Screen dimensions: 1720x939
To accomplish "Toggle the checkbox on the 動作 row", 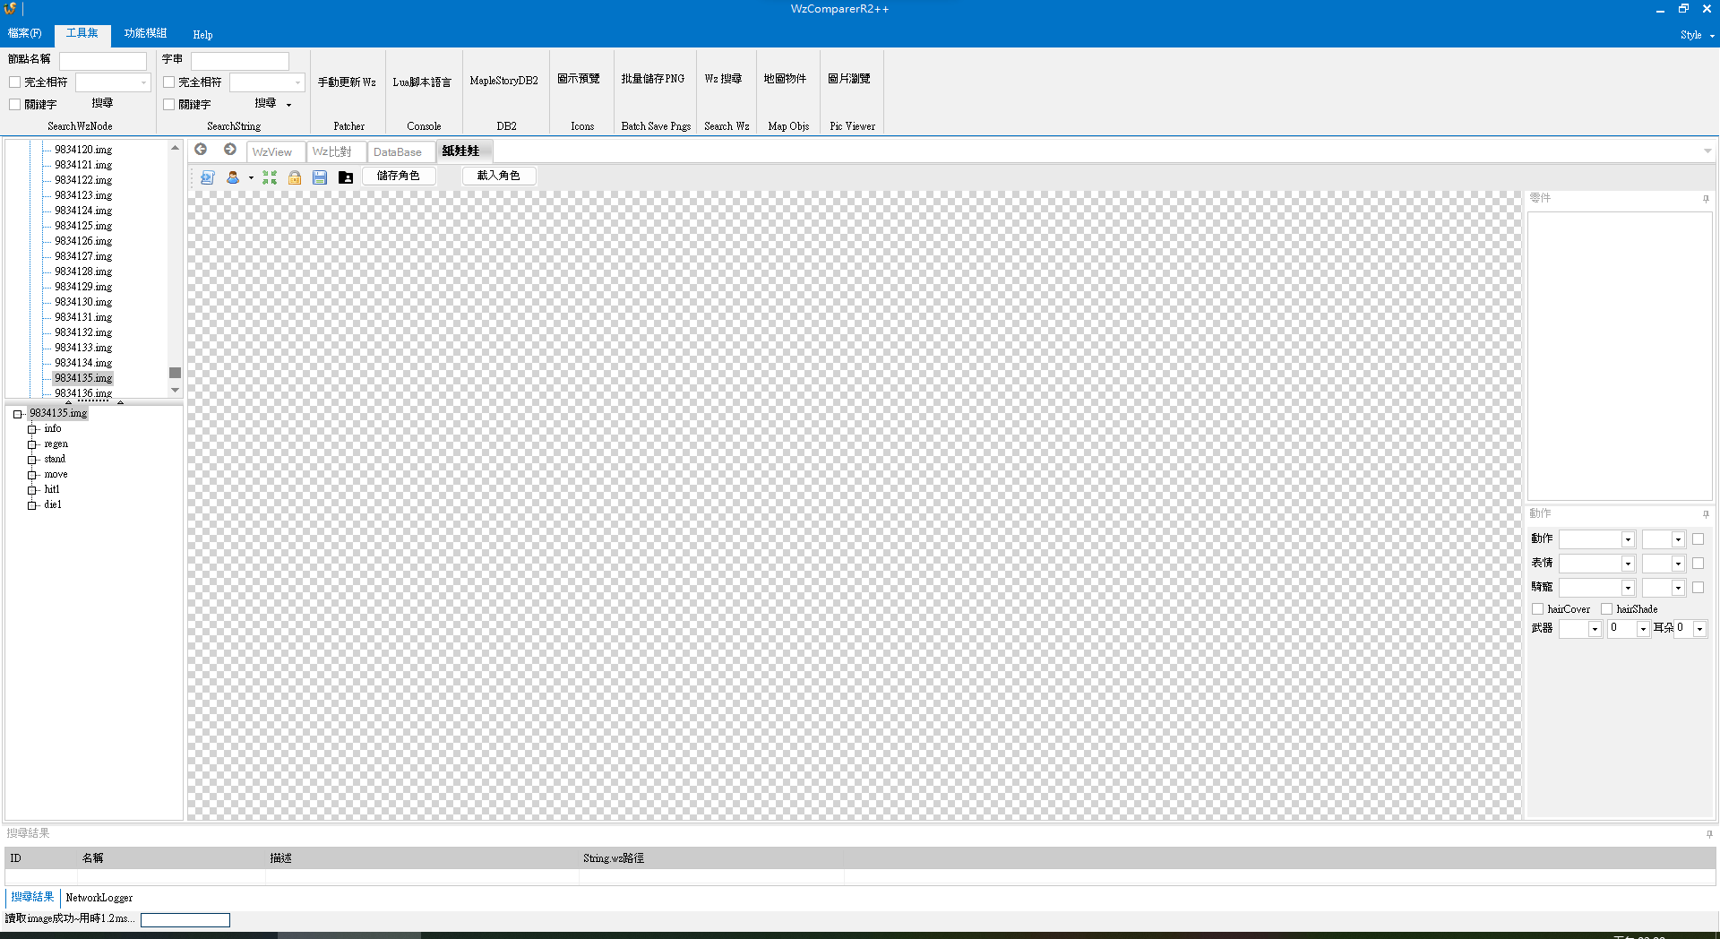I will point(1698,539).
